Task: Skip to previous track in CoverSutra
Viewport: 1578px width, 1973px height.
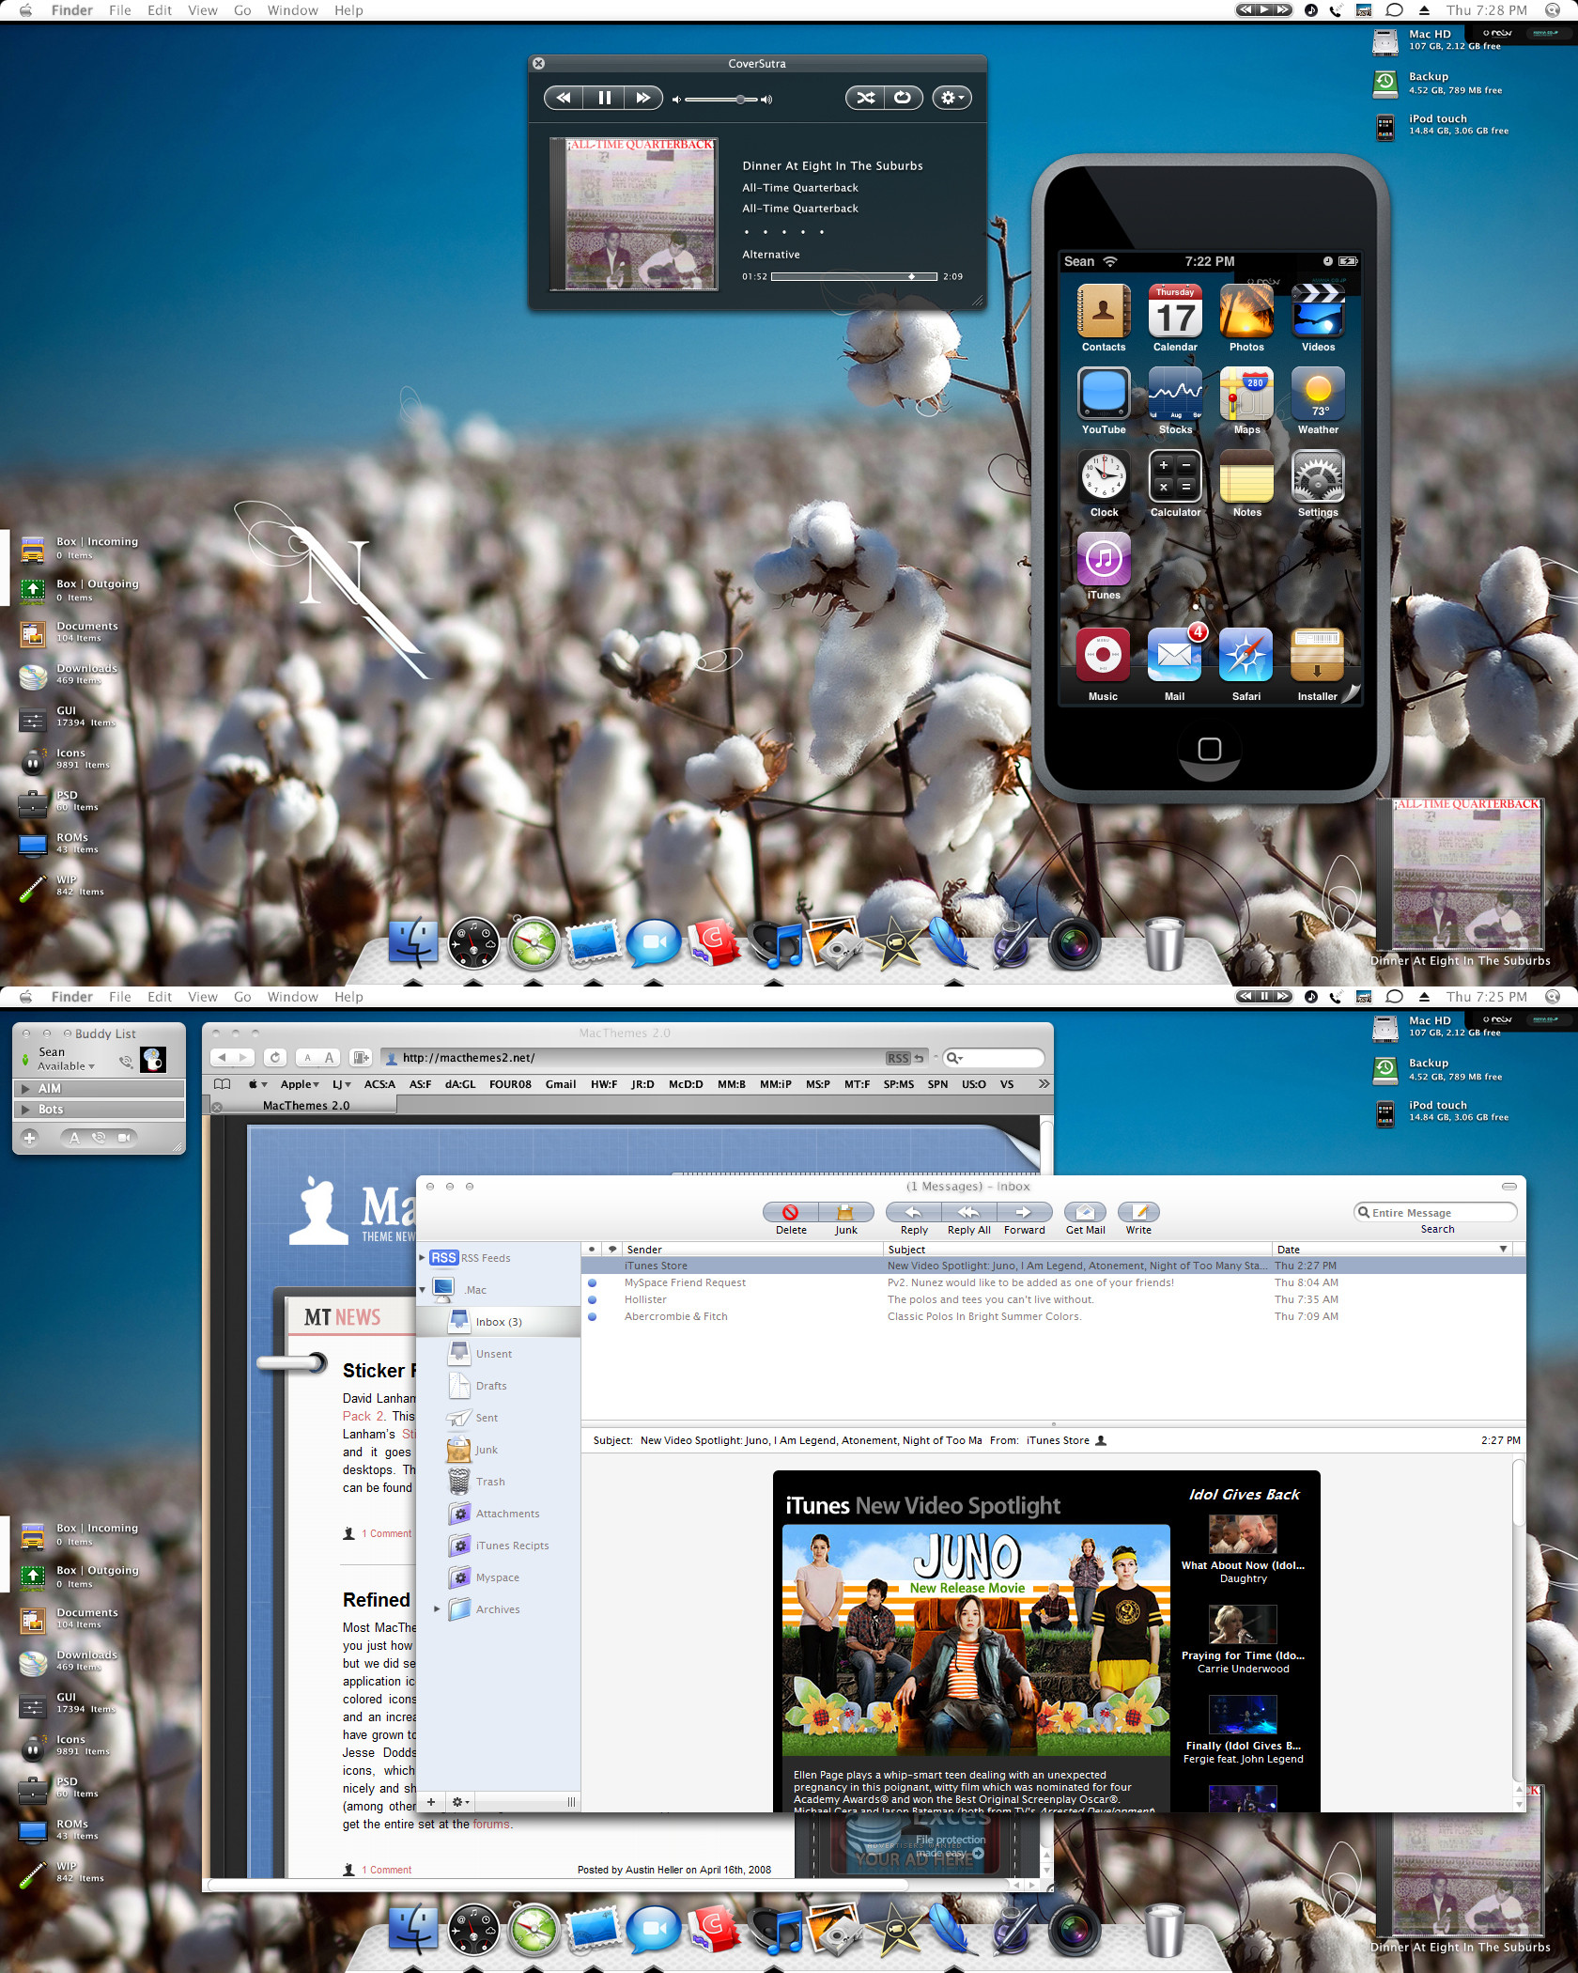Action: (x=564, y=98)
